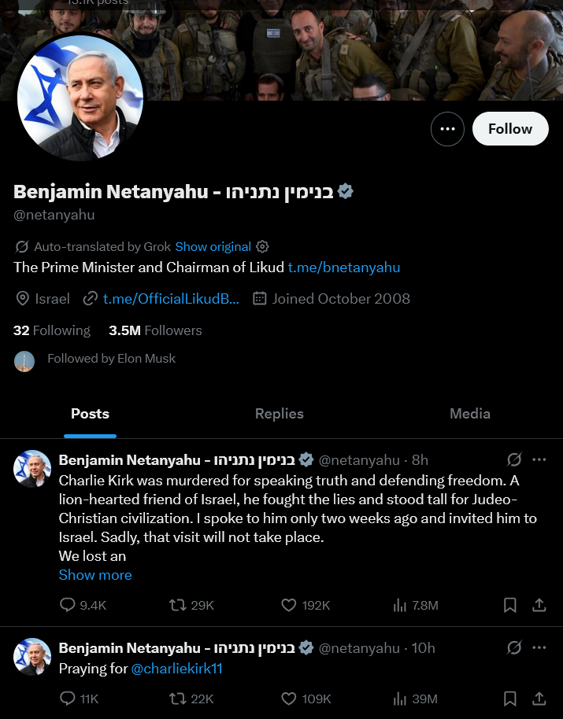Repost the post with 29K reposts
Viewport: 563px width, 719px height.
(179, 605)
